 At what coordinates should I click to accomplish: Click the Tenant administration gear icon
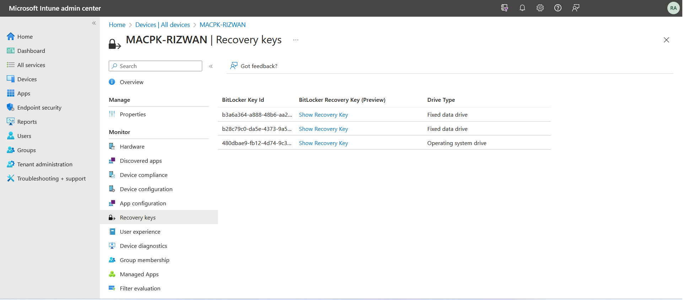click(x=11, y=164)
